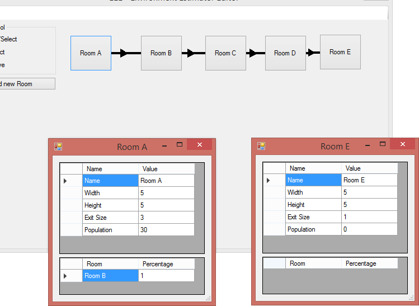Screen dimensions: 419x306
Task: Click the Exit Size value in Room A window
Action: (166, 218)
